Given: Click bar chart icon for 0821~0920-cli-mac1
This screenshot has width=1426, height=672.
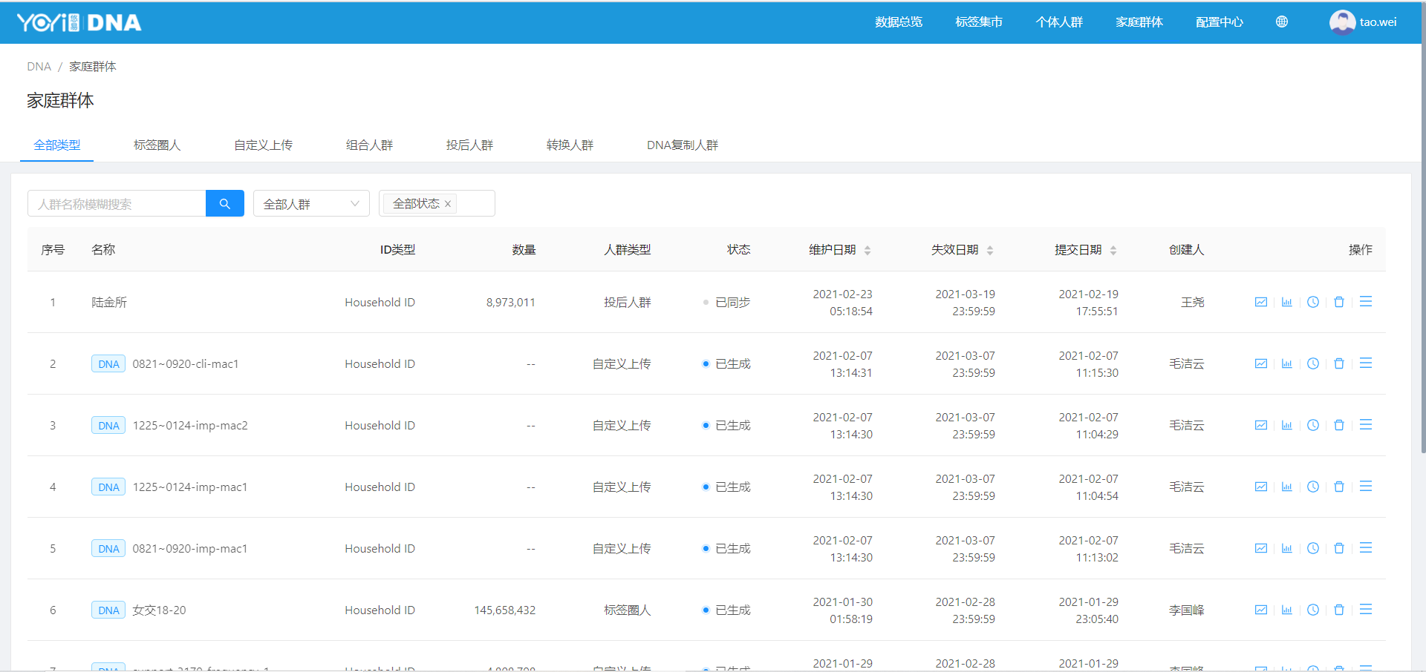Looking at the screenshot, I should (x=1286, y=363).
